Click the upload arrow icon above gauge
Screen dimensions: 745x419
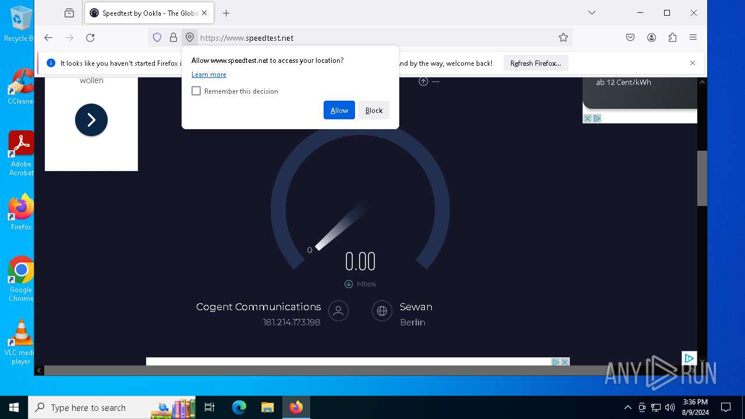click(x=423, y=81)
